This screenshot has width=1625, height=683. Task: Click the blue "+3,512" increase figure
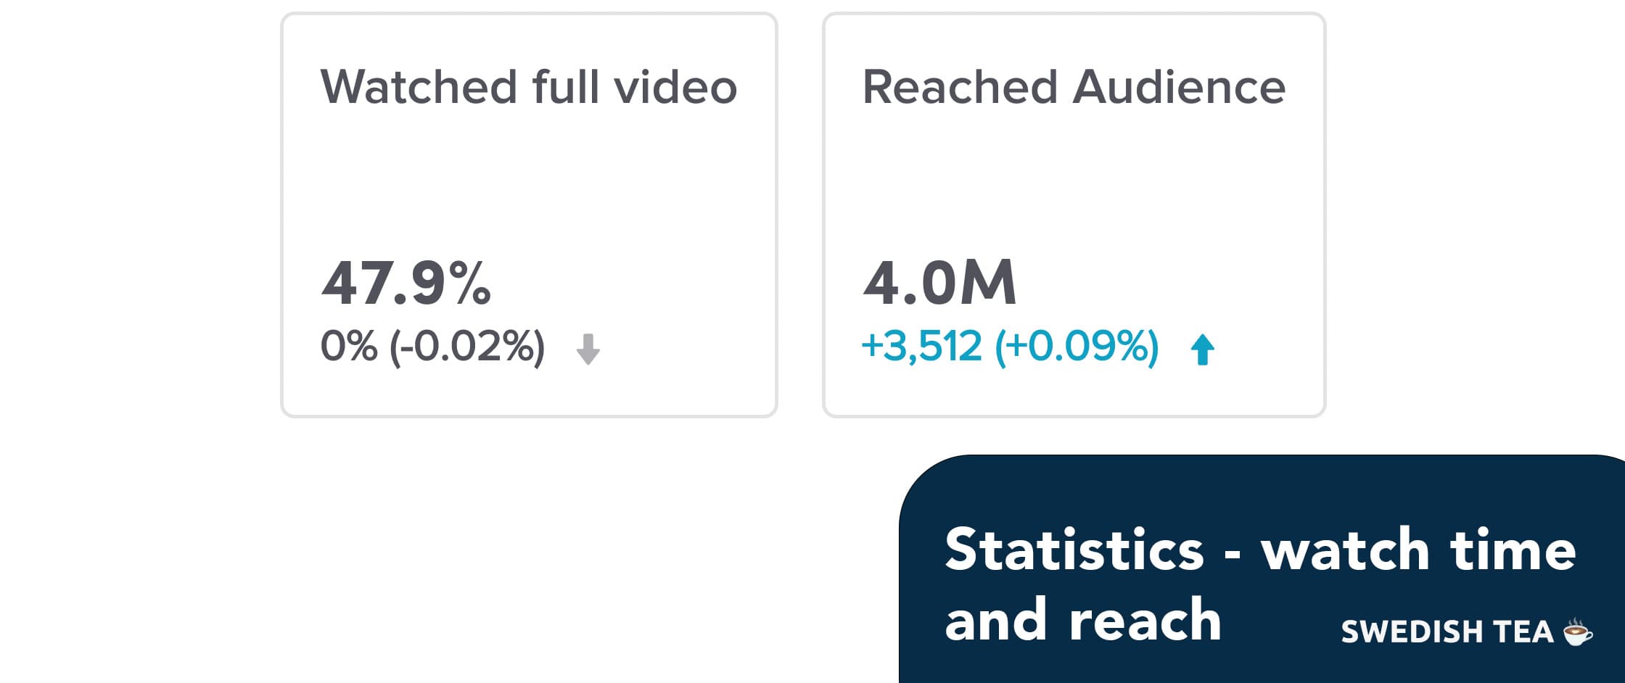point(921,346)
